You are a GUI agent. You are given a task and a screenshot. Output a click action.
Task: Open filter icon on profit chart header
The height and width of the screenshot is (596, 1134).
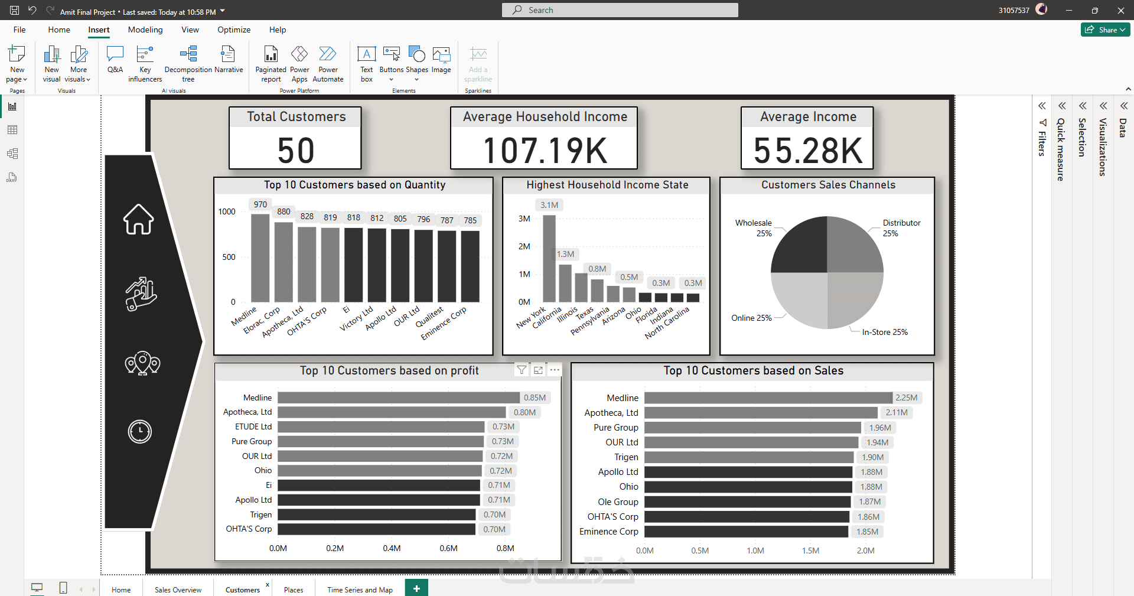522,370
